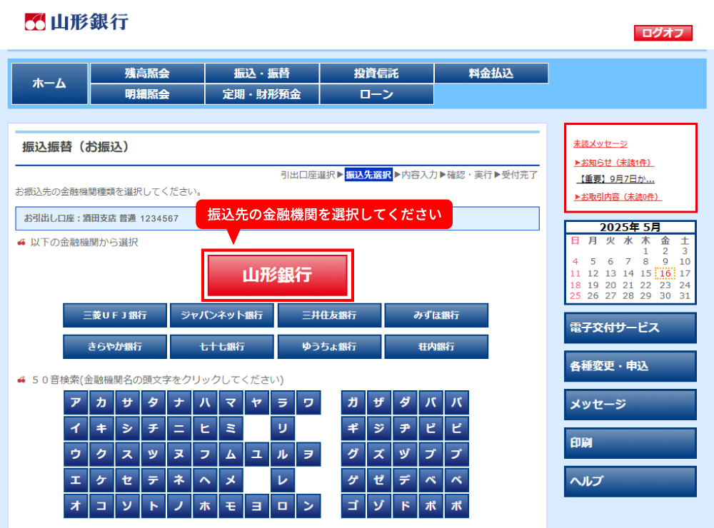
Task: Click the キ kana search key
Action: pos(101,428)
